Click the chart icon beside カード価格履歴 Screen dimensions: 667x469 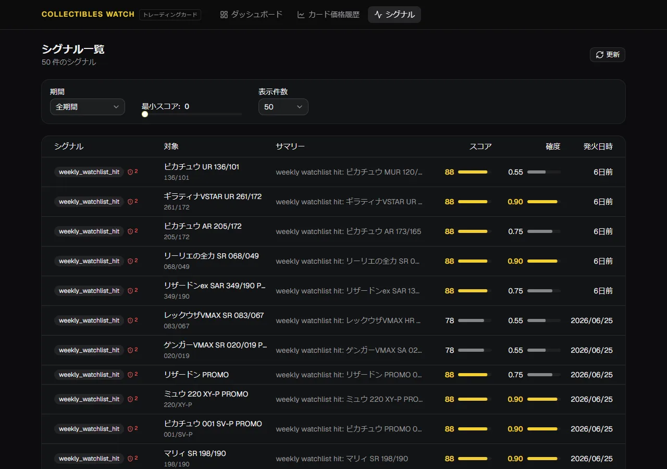coord(301,15)
